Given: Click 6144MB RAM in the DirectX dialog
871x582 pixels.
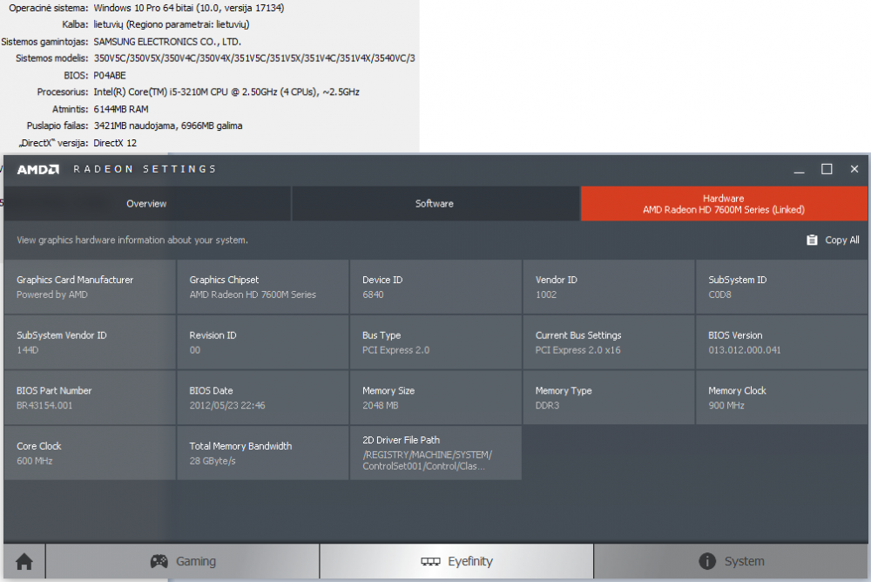Looking at the screenshot, I should point(121,109).
